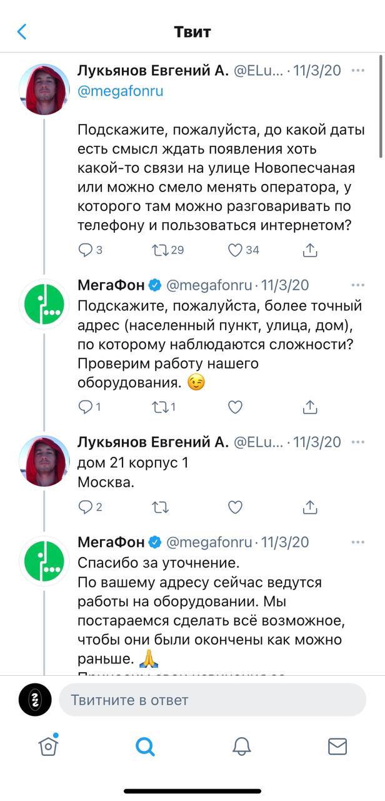
Task: Tap the 'Твитните в ответ' reply field
Action: (212, 700)
